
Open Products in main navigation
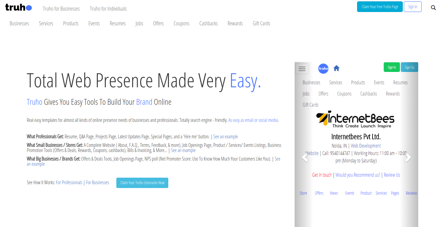click(x=71, y=23)
